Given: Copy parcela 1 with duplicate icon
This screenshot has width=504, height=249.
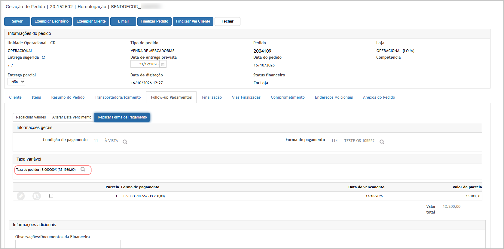Looking at the screenshot, I should pyautogui.click(x=37, y=196).
